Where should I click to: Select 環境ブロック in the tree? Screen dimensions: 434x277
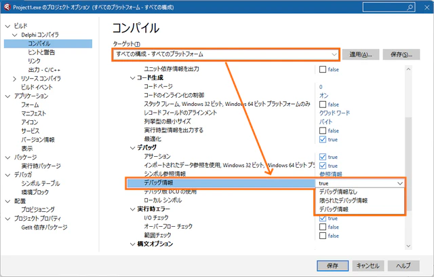[35, 192]
